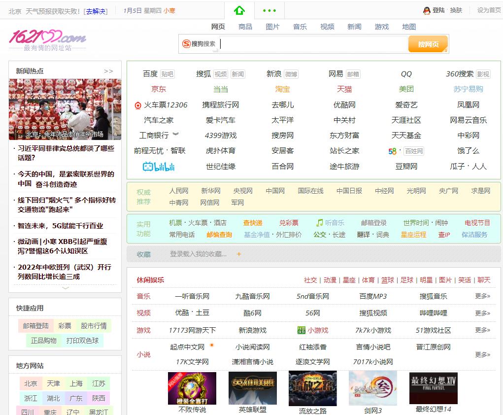
Task: Click the 登录载入我的收藏 login prompt
Action: pyautogui.click(x=198, y=254)
